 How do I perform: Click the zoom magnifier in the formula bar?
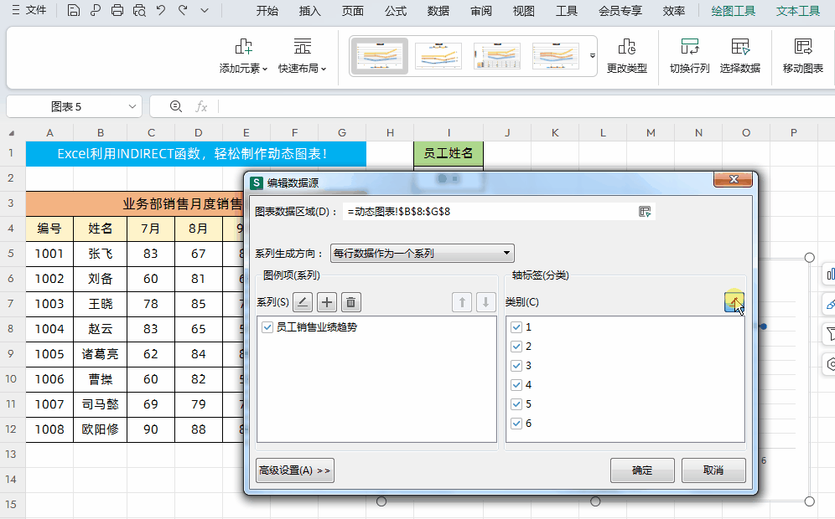point(176,106)
